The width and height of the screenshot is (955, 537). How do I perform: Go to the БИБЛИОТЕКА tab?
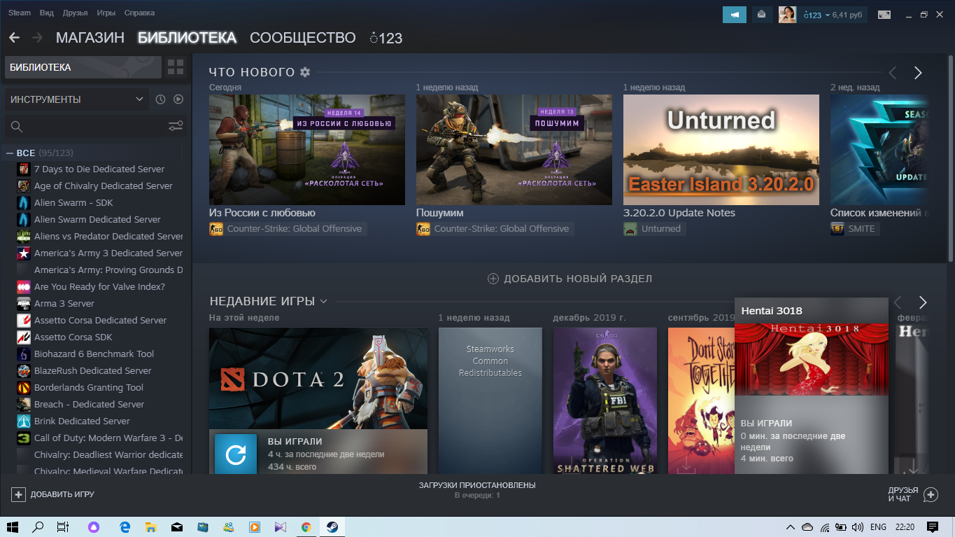click(x=187, y=38)
